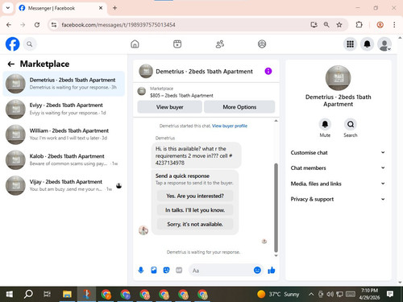
Task: Open the Friends icon in top navigation
Action: click(x=220, y=44)
